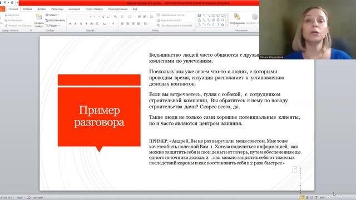Open Выровнять текст dropdown

(169, 20)
